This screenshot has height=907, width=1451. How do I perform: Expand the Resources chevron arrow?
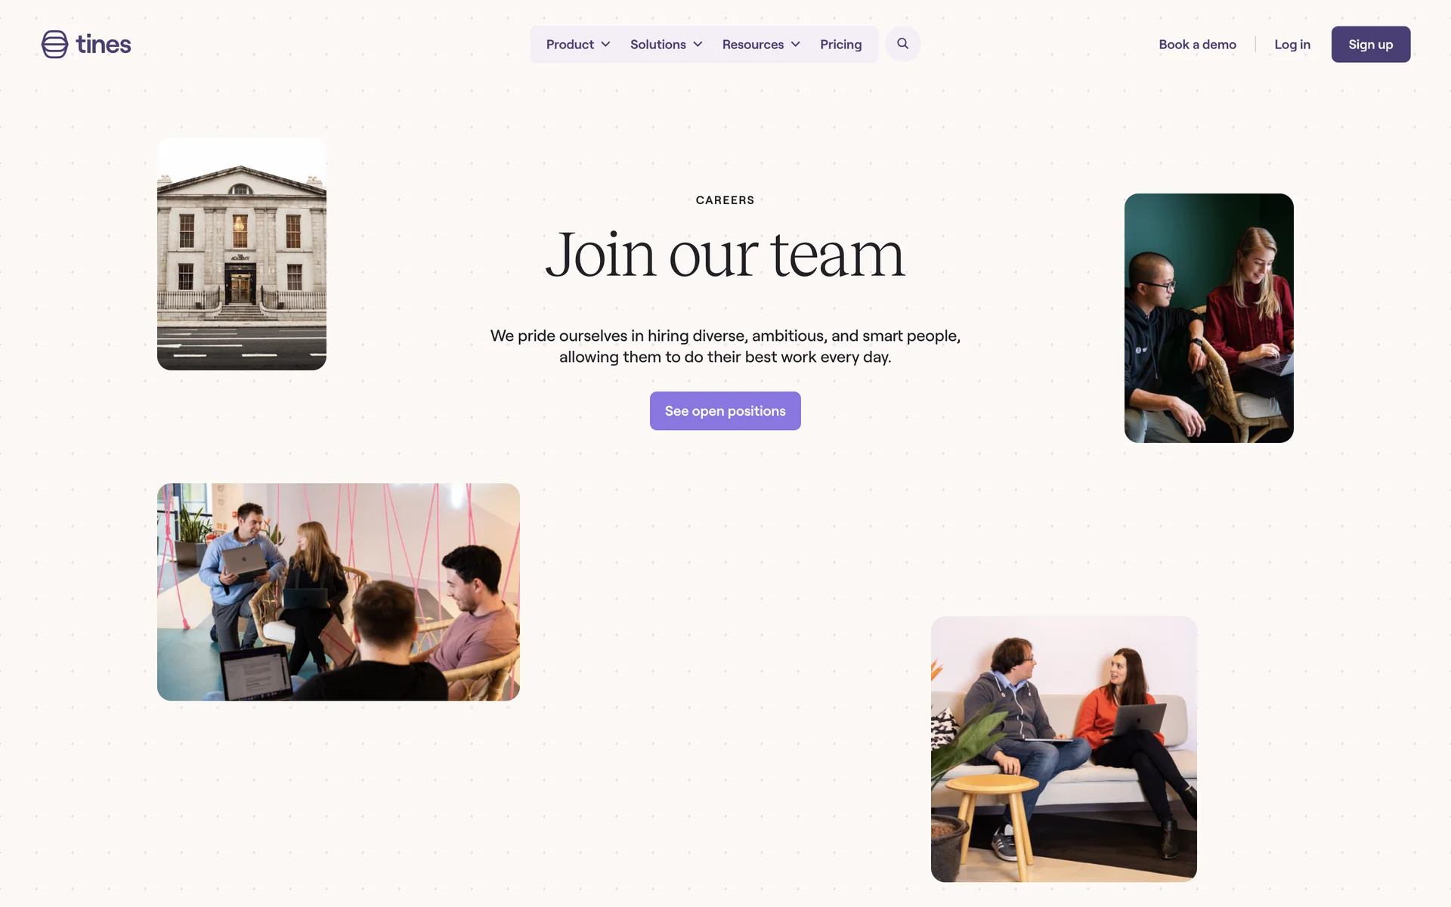(x=795, y=45)
